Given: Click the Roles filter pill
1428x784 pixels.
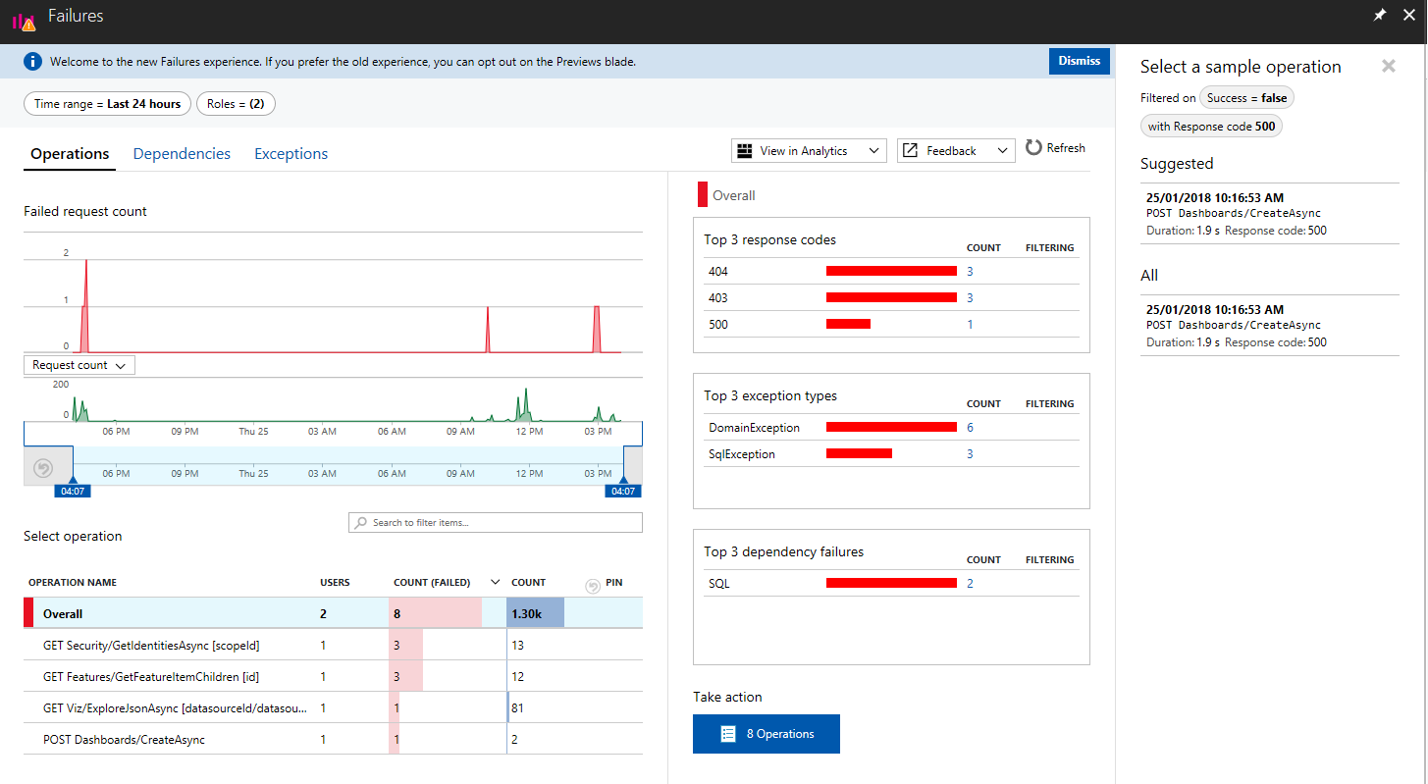Looking at the screenshot, I should pos(236,104).
